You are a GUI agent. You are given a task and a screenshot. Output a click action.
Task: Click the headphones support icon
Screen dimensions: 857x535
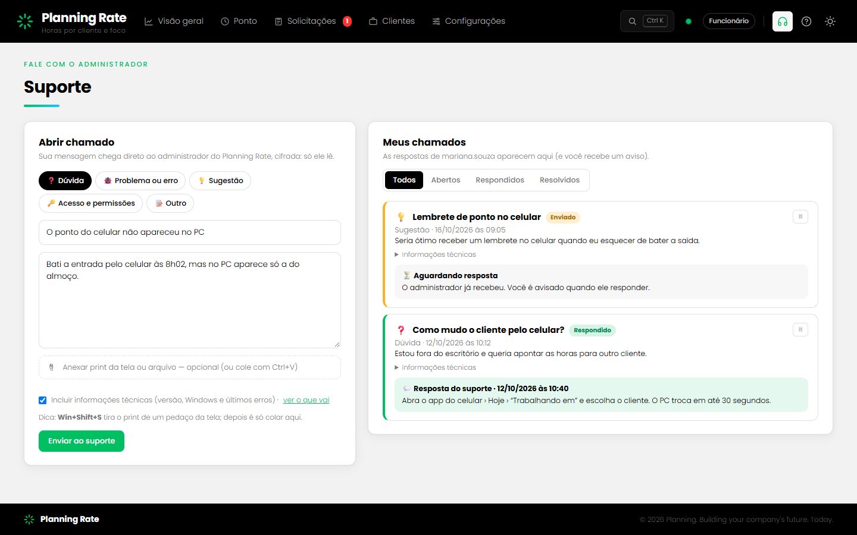782,21
